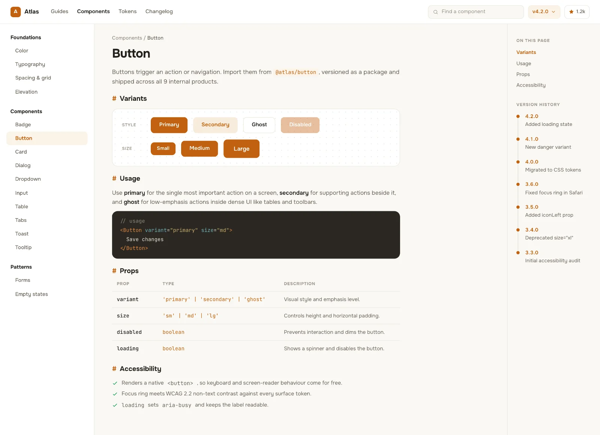Click the Primary style button
The image size is (600, 435).
[x=169, y=125]
